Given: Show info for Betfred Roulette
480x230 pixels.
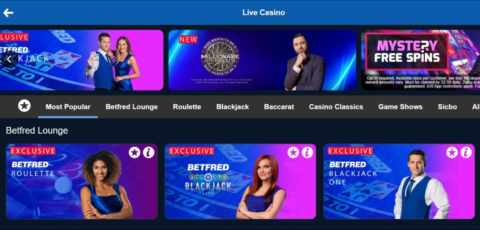Looking at the screenshot, I should tap(149, 152).
